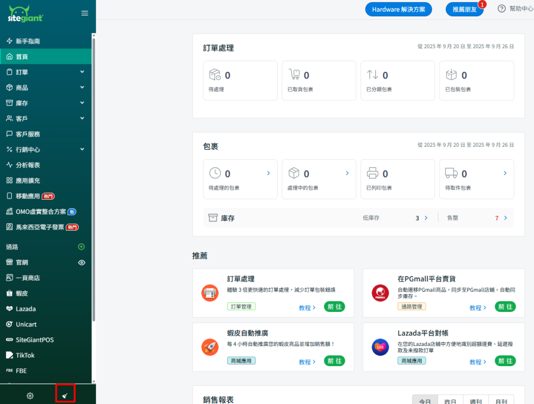
Task: Open 教程 link for Lazada平台對帳
Action: pyautogui.click(x=478, y=362)
